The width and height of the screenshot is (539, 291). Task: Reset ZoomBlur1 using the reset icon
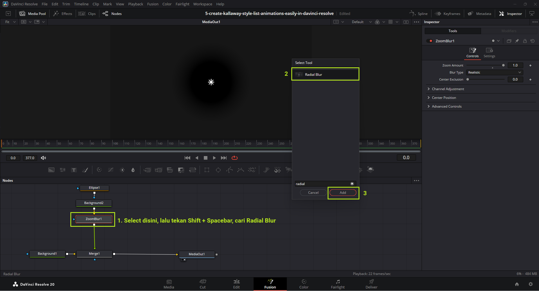(x=533, y=41)
